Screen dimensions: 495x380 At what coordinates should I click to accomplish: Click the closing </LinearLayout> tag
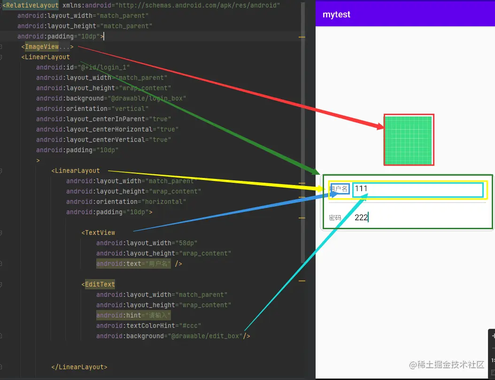tap(79, 367)
